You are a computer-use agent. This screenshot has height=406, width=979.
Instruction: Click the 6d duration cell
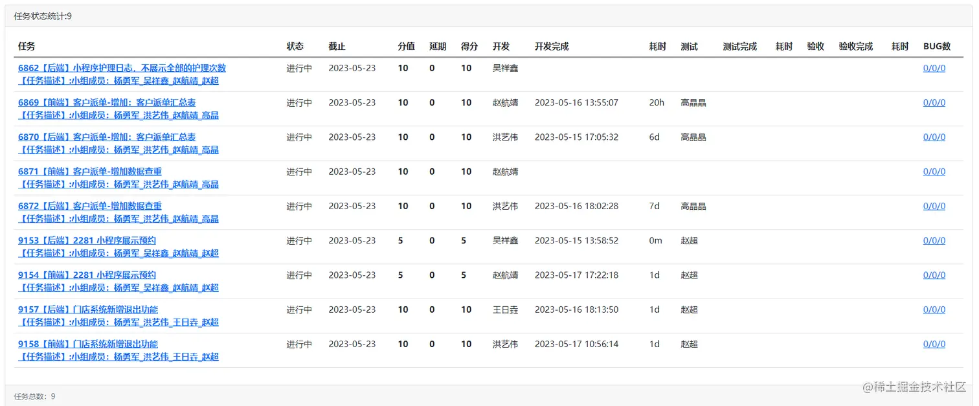(x=655, y=137)
